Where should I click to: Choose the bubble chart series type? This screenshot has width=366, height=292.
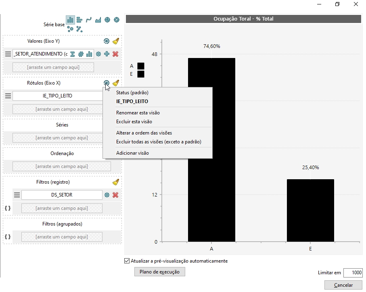click(x=70, y=29)
